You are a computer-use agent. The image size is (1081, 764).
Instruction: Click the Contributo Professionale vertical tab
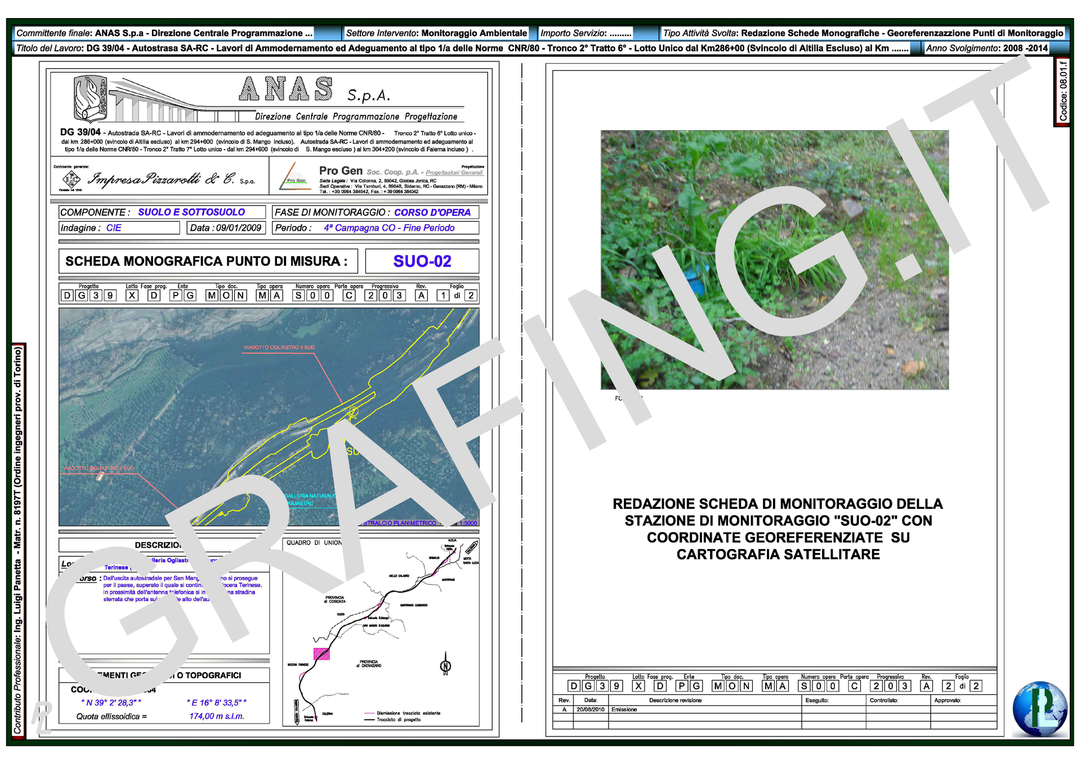click(x=18, y=539)
